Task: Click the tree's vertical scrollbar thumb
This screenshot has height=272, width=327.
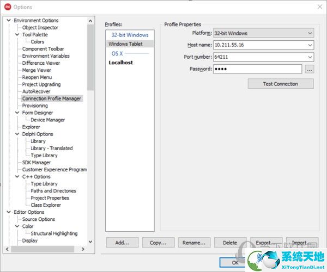Action: click(x=90, y=57)
